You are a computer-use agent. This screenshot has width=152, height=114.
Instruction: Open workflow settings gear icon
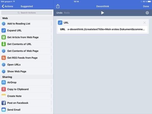coord(147,13)
